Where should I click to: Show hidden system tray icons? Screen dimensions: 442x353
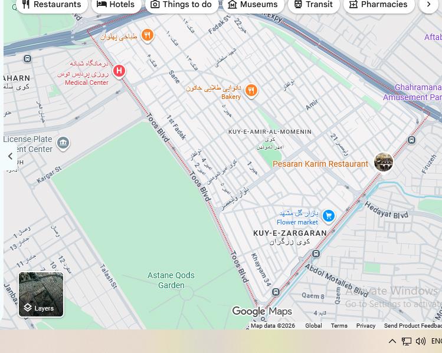pos(392,341)
